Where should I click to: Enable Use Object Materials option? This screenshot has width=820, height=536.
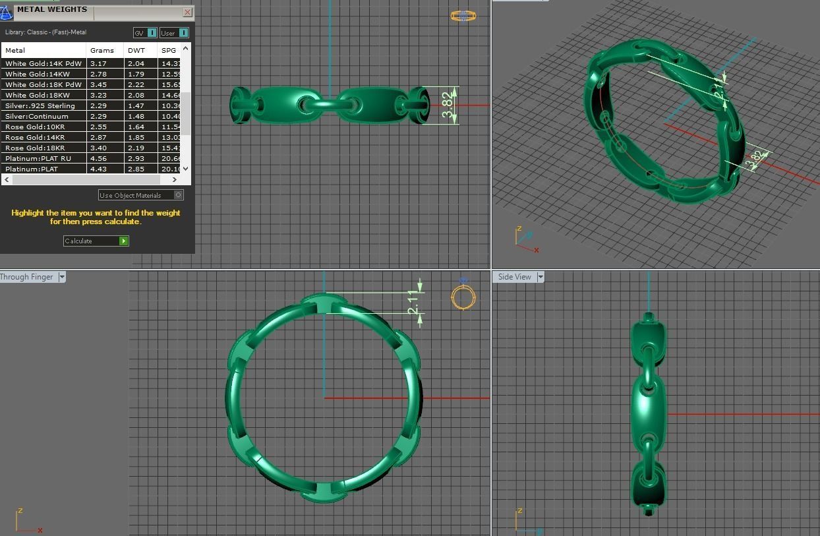click(x=140, y=195)
